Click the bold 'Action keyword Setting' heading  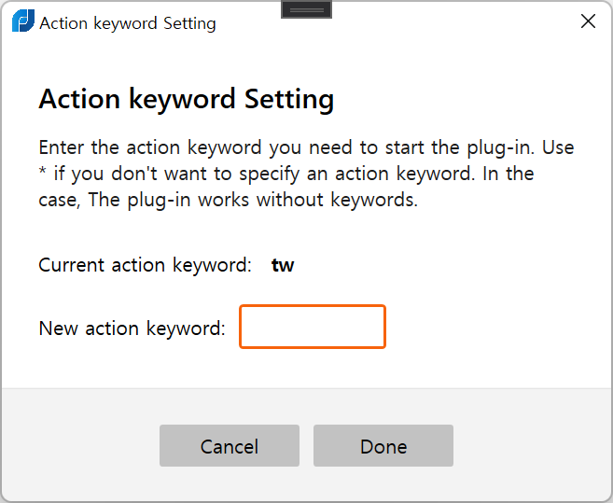tap(187, 99)
